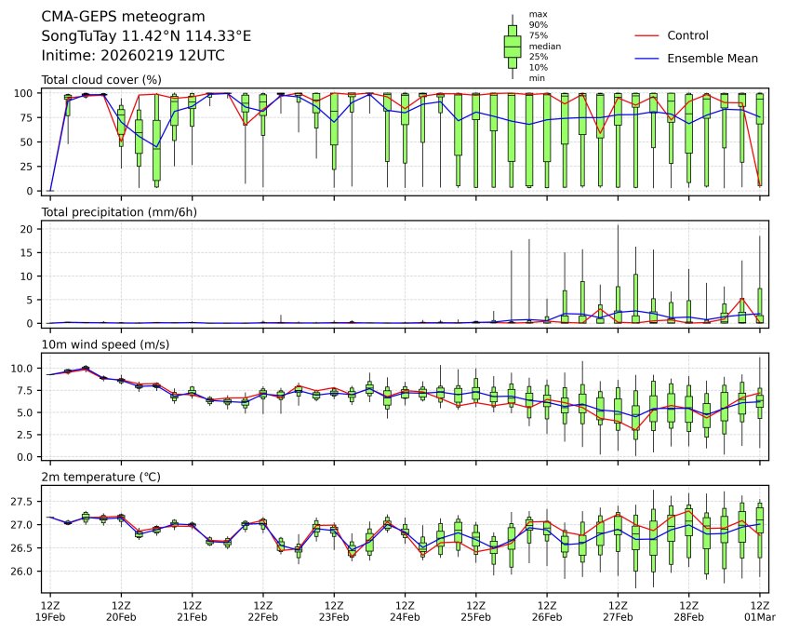Click the box-plot legend symbol
This screenshot has height=633, width=786.
tap(512, 46)
